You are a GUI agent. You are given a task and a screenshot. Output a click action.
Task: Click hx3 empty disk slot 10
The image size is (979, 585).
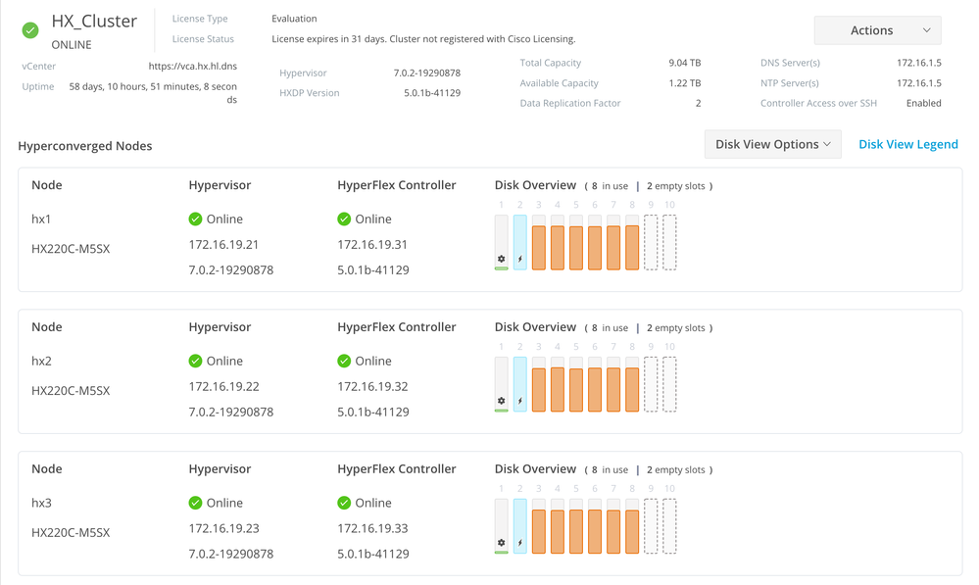tap(670, 525)
